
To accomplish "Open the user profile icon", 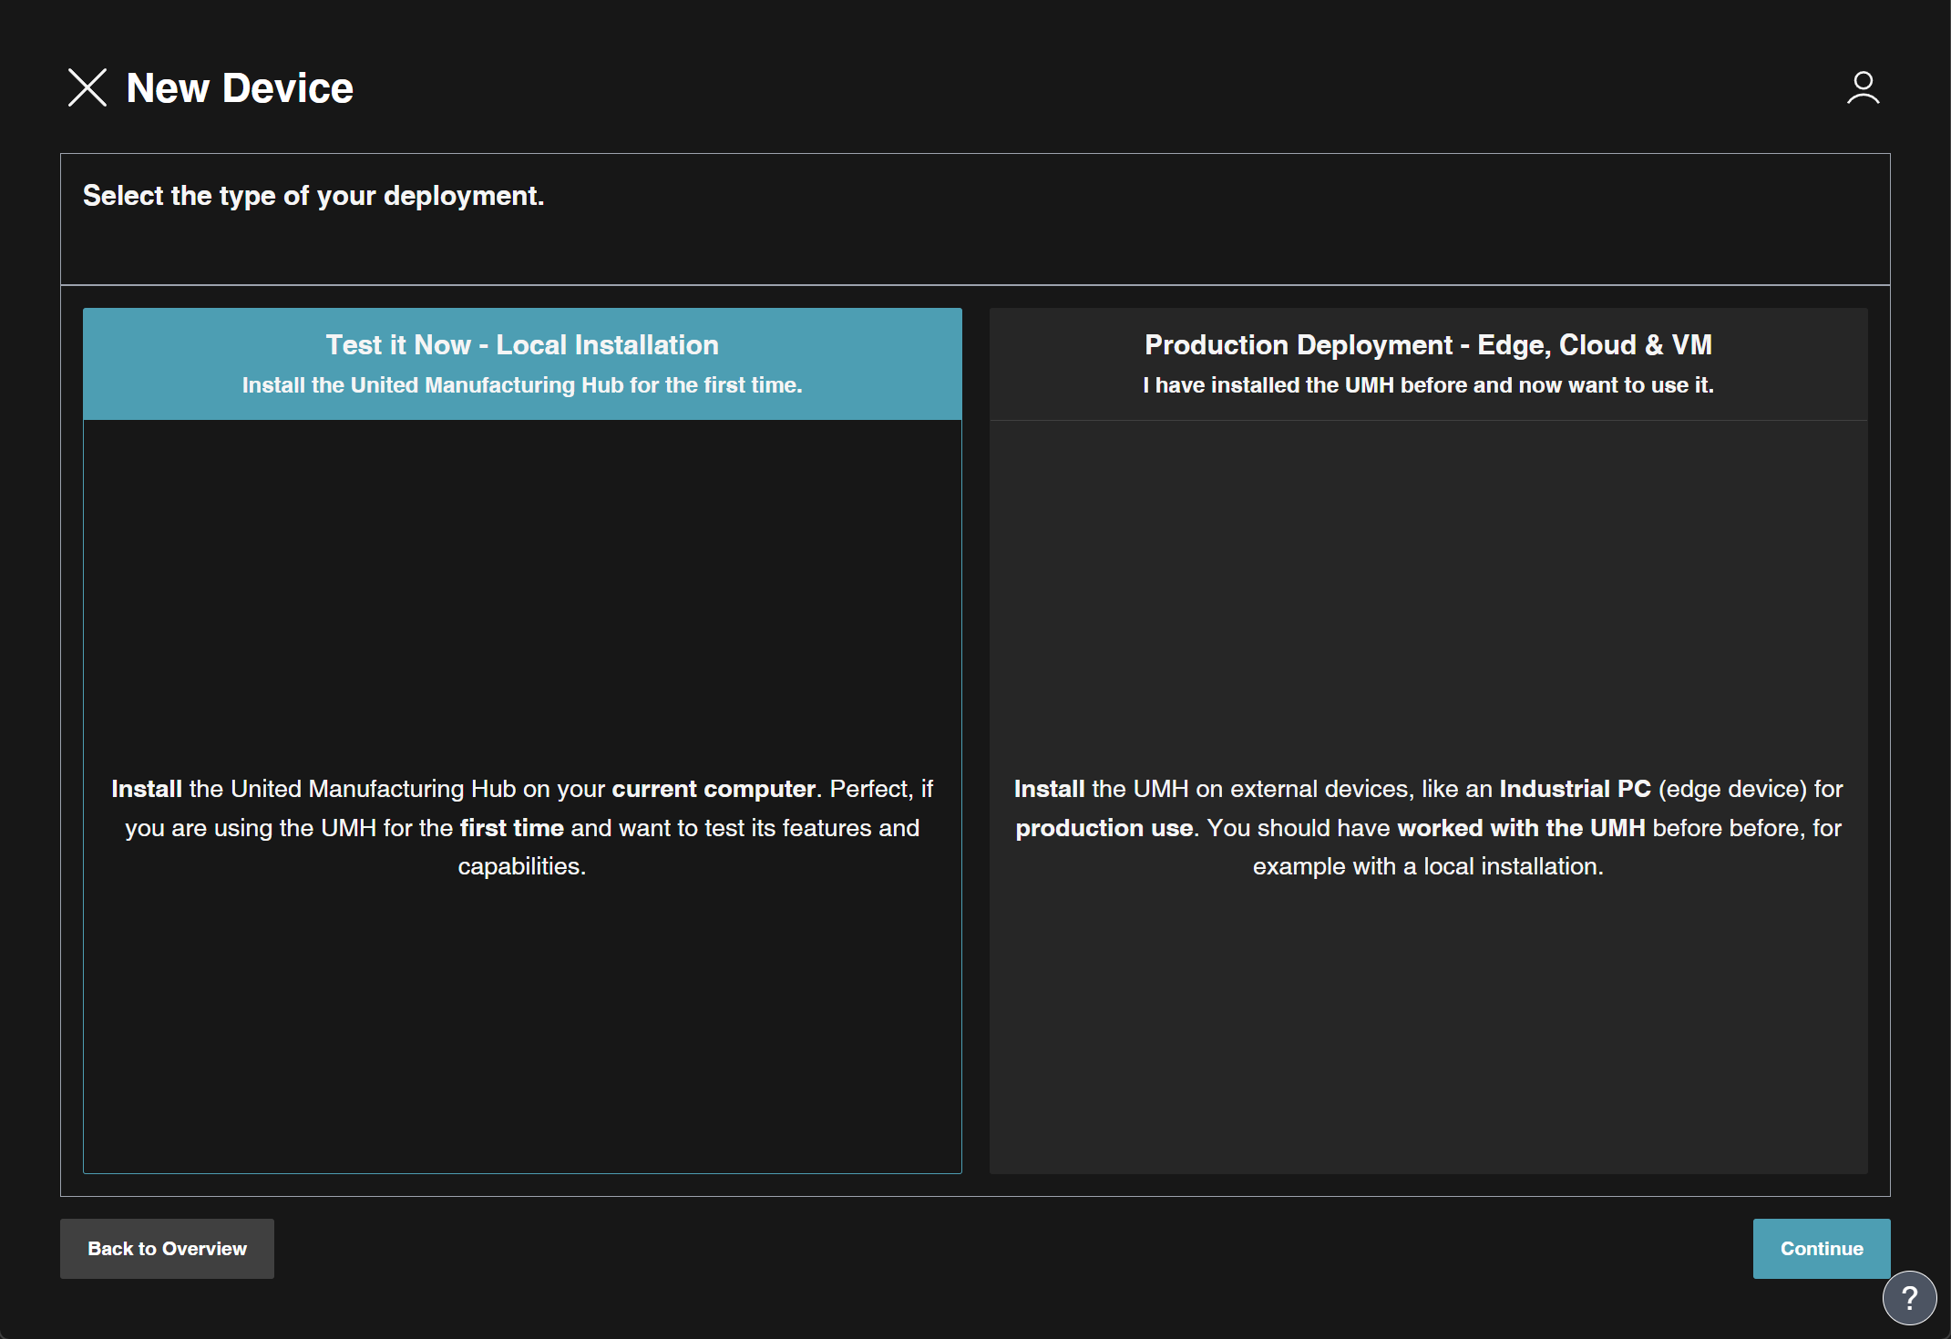I will click(x=1863, y=88).
